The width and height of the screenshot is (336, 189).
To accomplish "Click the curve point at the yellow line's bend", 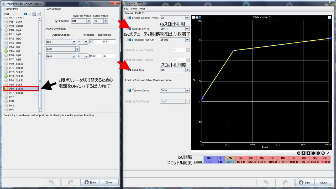I will pyautogui.click(x=233, y=50).
